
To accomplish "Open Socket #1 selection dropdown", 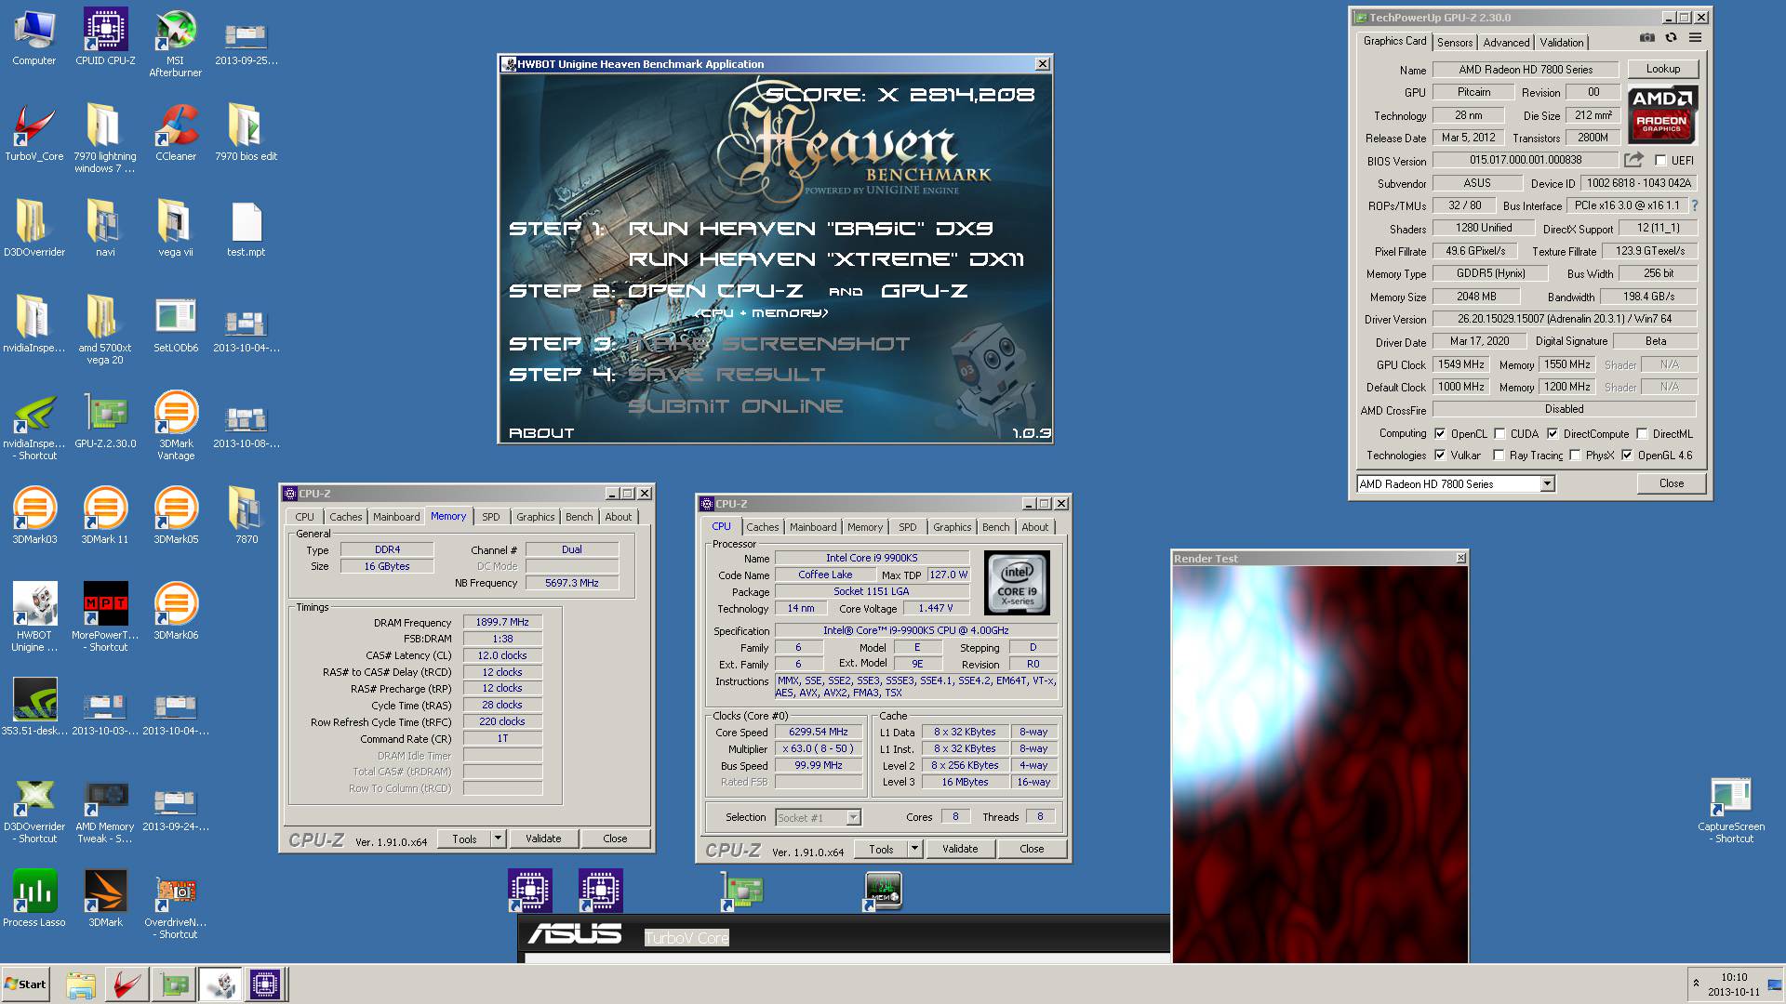I will coord(853,817).
